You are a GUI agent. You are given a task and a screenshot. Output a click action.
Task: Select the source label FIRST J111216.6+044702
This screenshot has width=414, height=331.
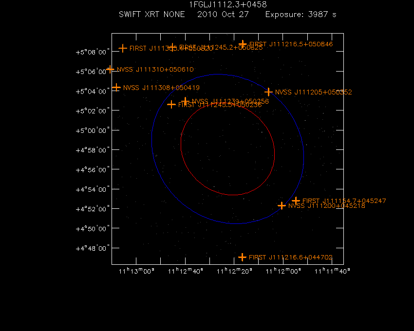pos(291,257)
